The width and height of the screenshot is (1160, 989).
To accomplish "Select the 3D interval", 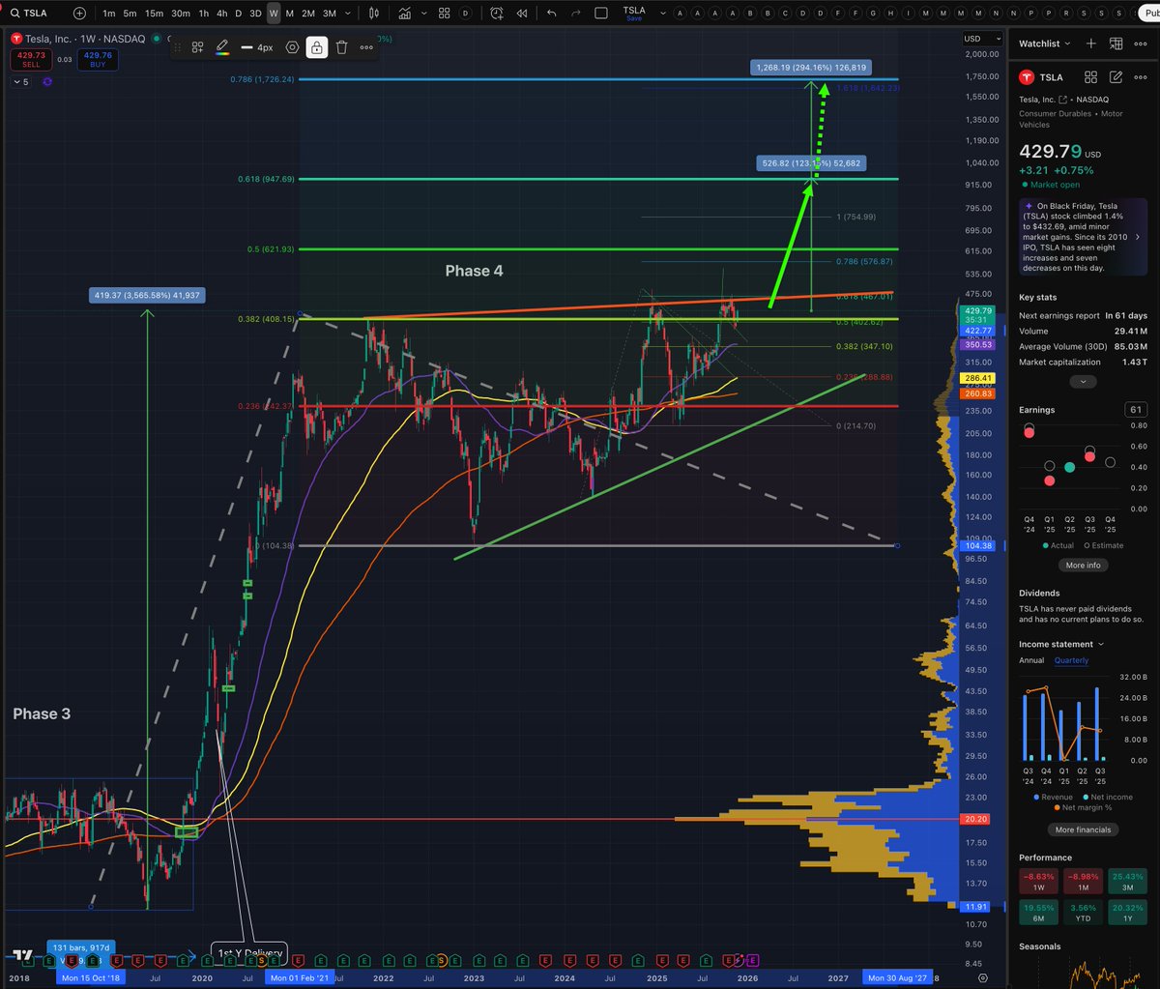I will pyautogui.click(x=255, y=14).
